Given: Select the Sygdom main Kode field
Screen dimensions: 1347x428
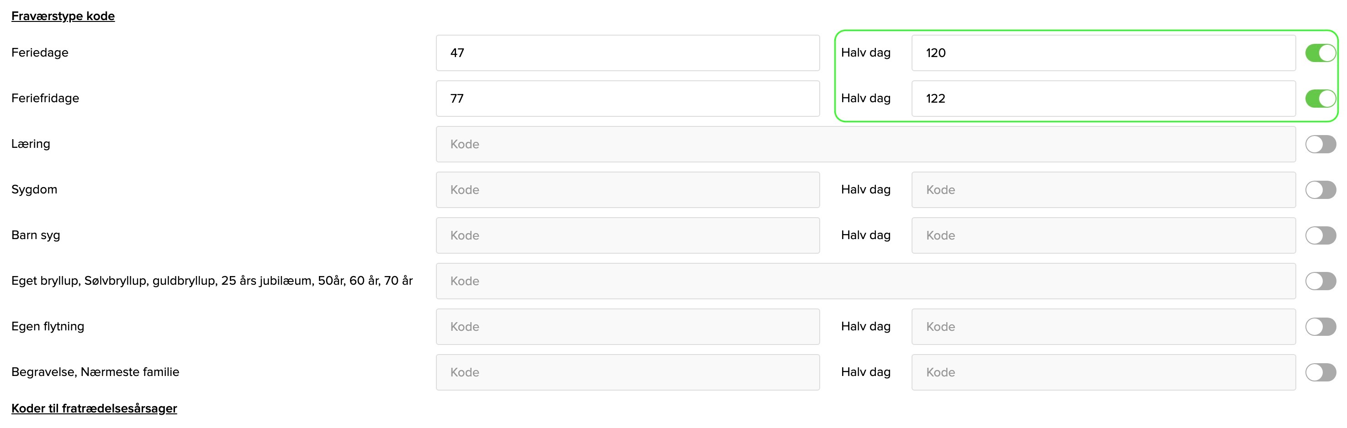Looking at the screenshot, I should click(627, 190).
